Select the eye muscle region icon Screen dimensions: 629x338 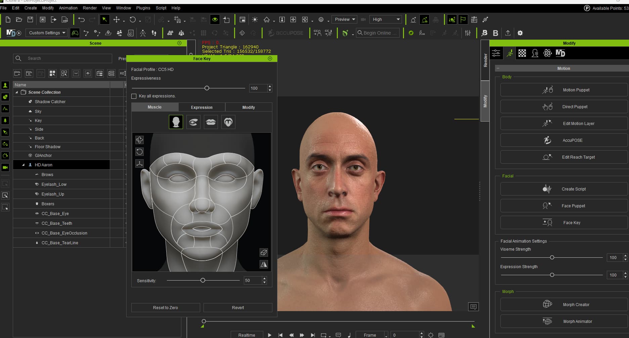[x=193, y=122]
